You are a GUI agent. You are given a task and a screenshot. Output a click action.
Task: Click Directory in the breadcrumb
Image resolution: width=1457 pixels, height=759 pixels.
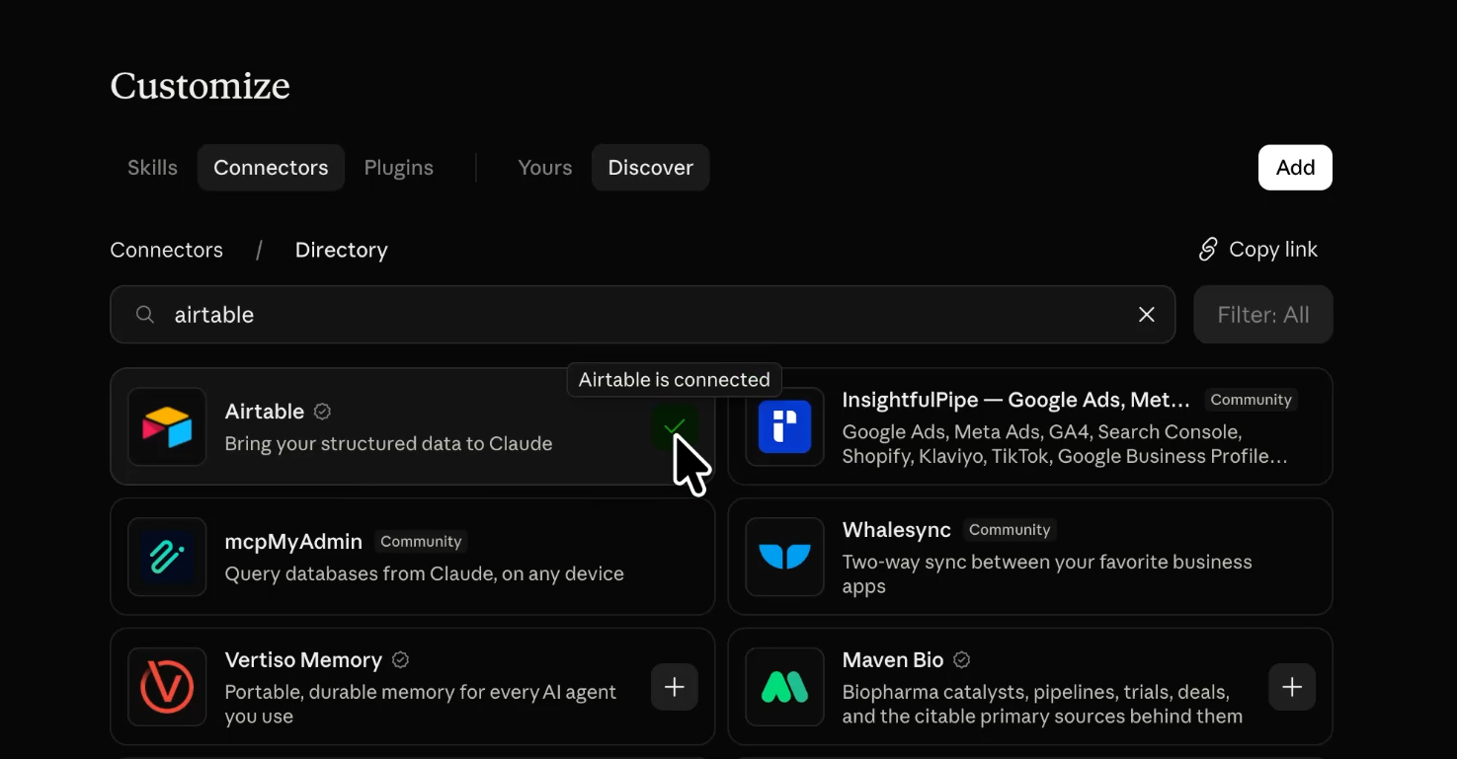point(342,250)
